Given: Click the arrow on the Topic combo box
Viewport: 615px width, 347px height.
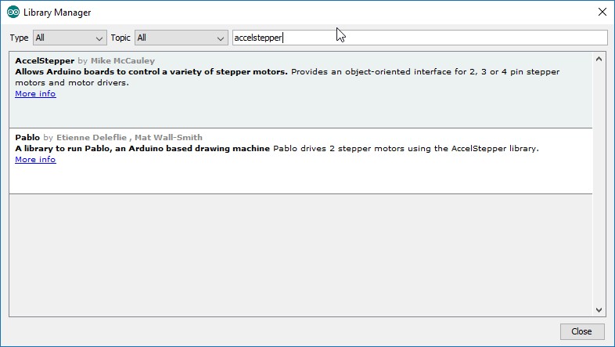Looking at the screenshot, I should 221,38.
